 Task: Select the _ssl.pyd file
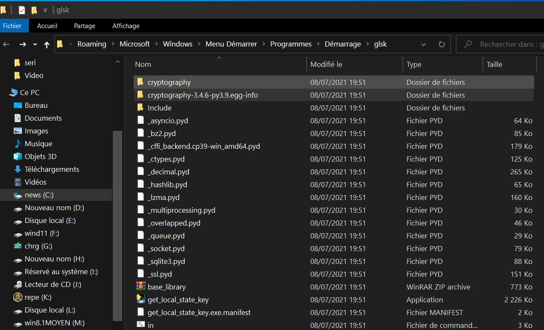tap(160, 274)
